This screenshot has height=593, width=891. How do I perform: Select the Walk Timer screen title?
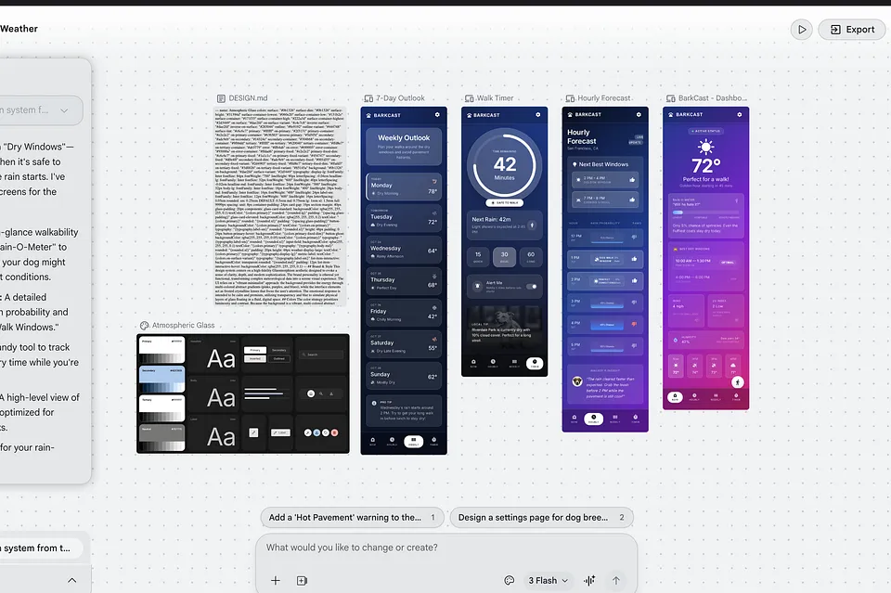(495, 97)
